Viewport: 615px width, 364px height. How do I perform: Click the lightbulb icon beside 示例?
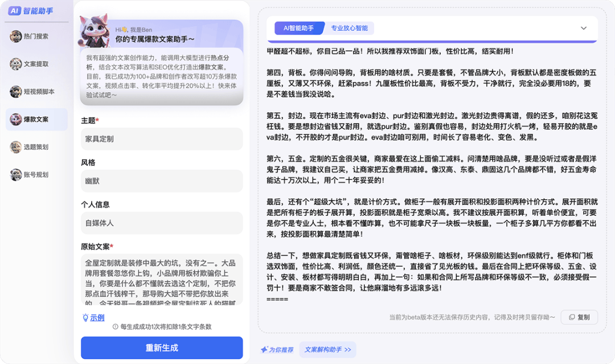(x=85, y=318)
